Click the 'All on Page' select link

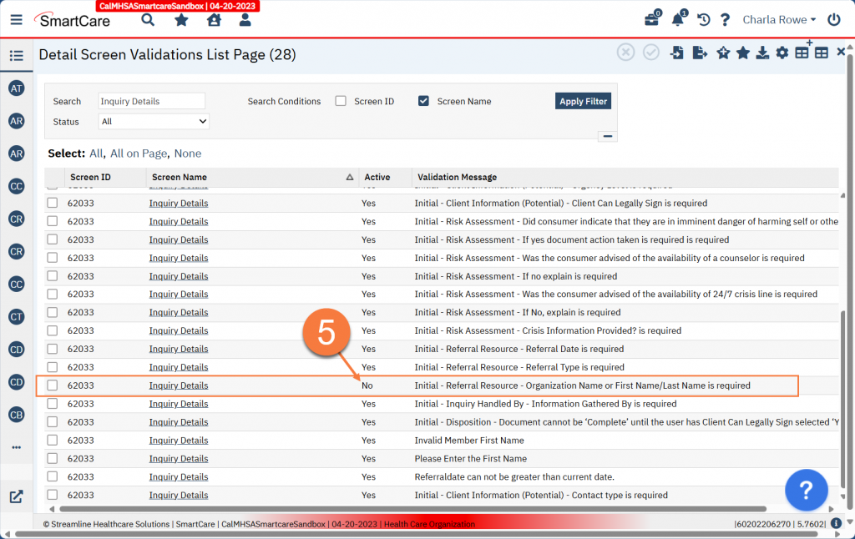click(x=139, y=154)
